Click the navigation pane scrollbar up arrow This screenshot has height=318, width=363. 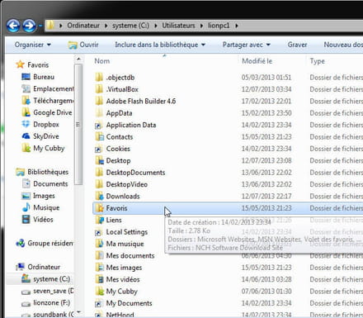(78, 59)
